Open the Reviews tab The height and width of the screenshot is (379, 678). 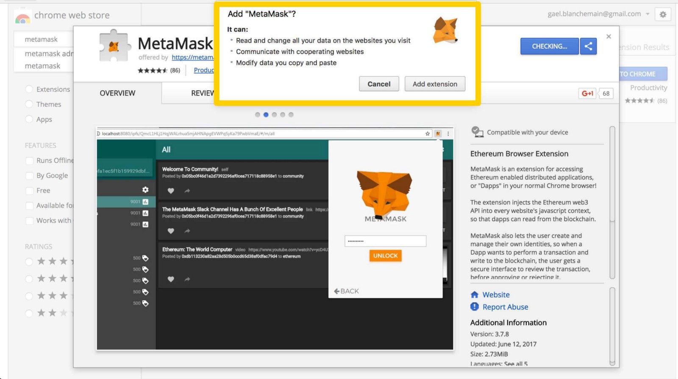[202, 93]
